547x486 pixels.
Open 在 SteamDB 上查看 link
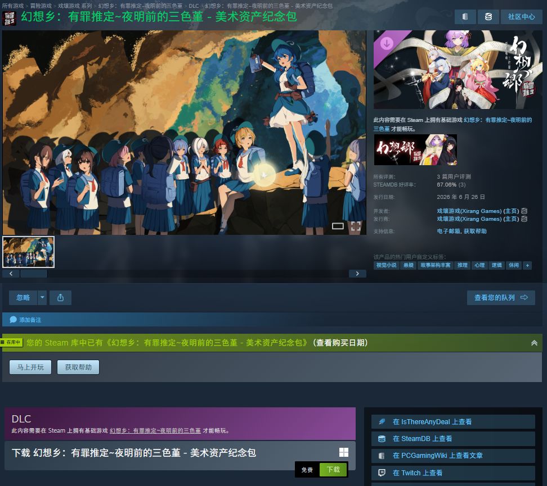453,439
